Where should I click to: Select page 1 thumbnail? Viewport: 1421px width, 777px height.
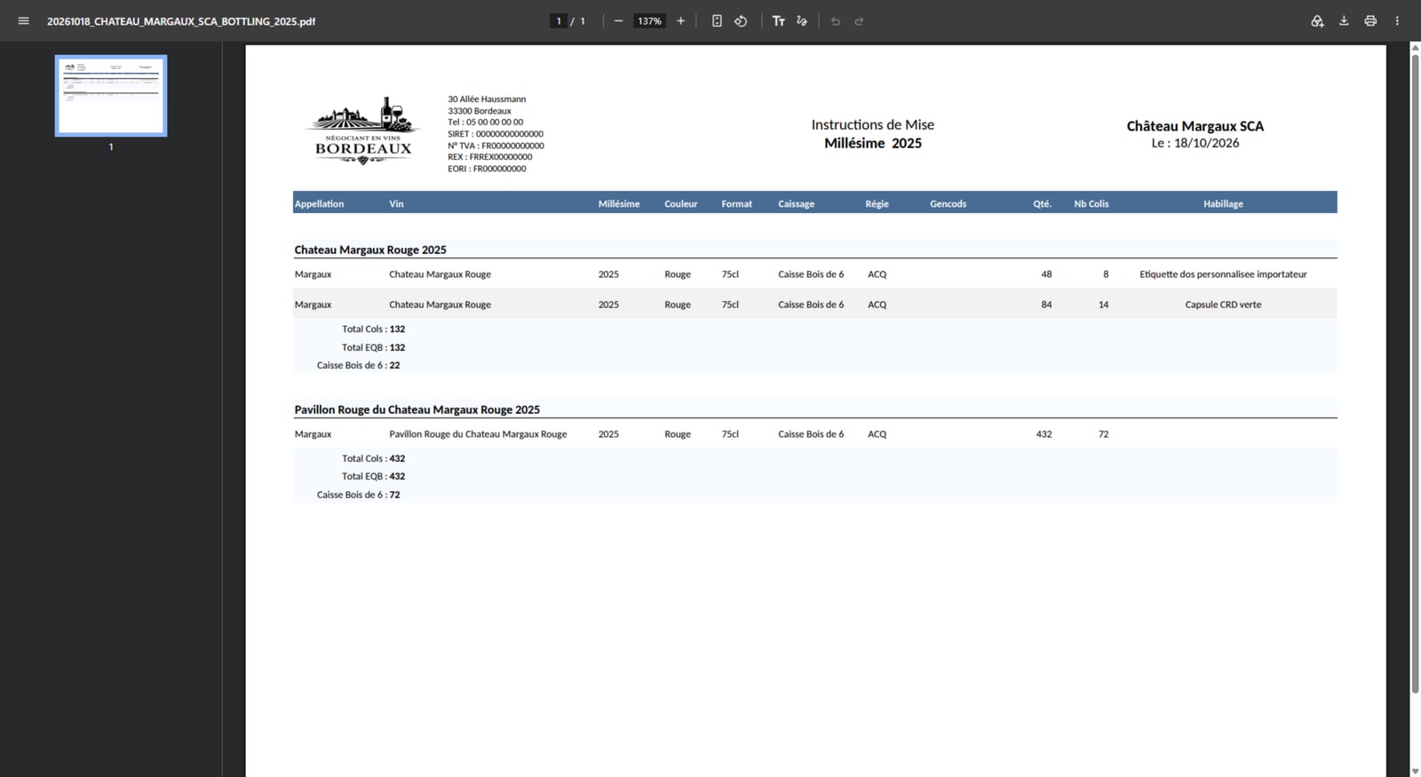tap(111, 96)
